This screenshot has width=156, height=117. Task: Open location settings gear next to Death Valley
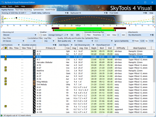68,13
